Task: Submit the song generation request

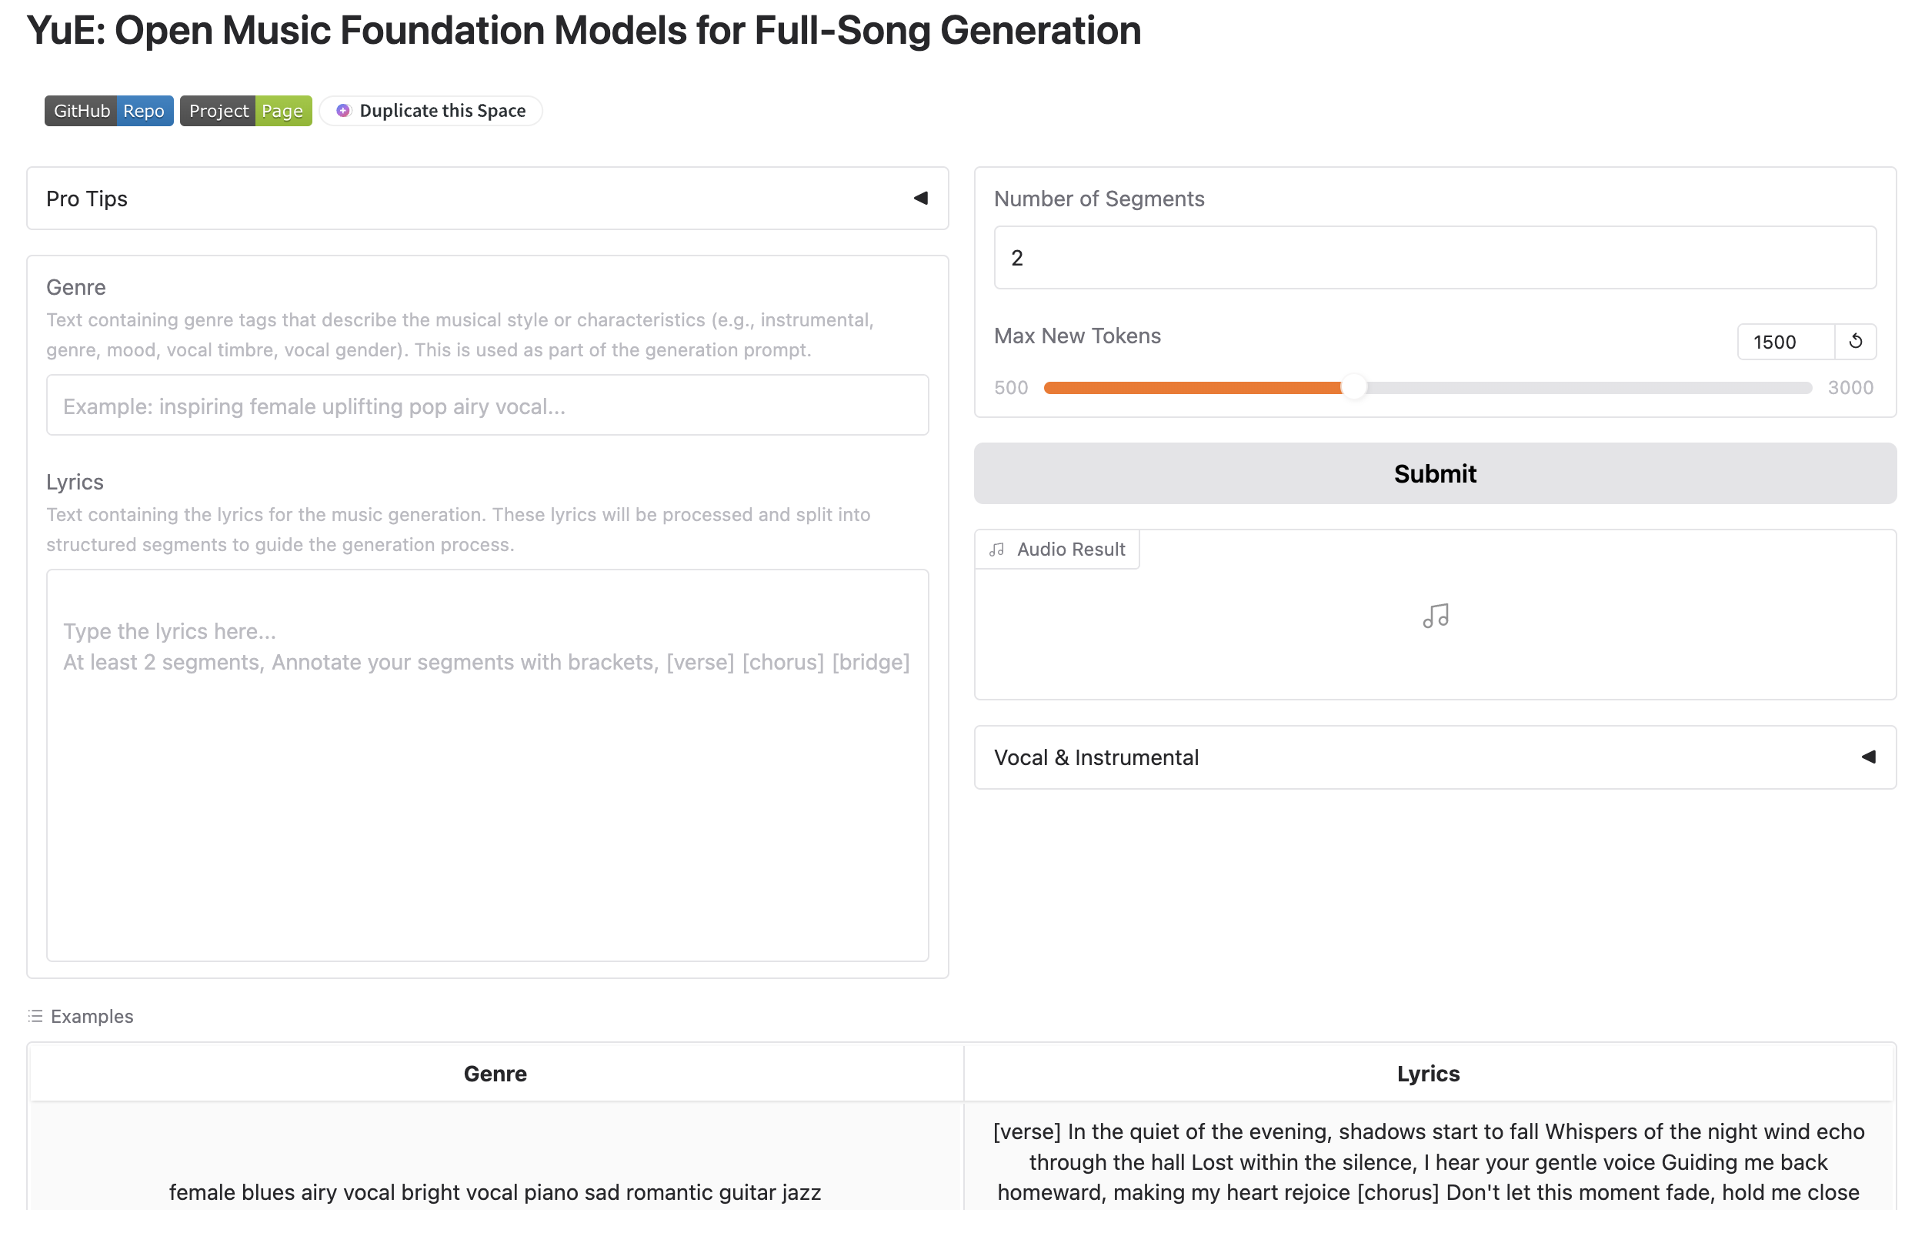Action: pos(1434,473)
